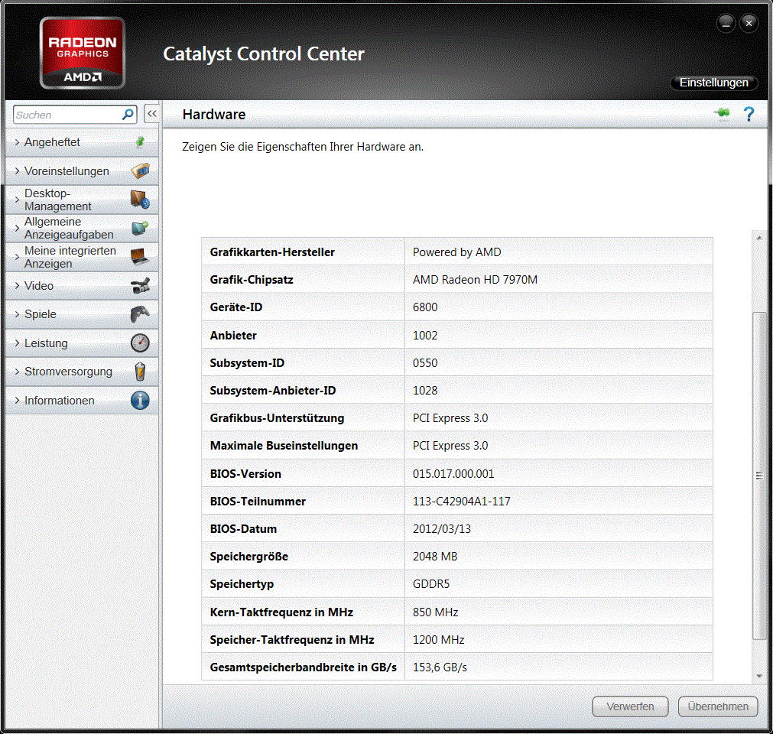Expand the Informationen section chevron

click(17, 401)
